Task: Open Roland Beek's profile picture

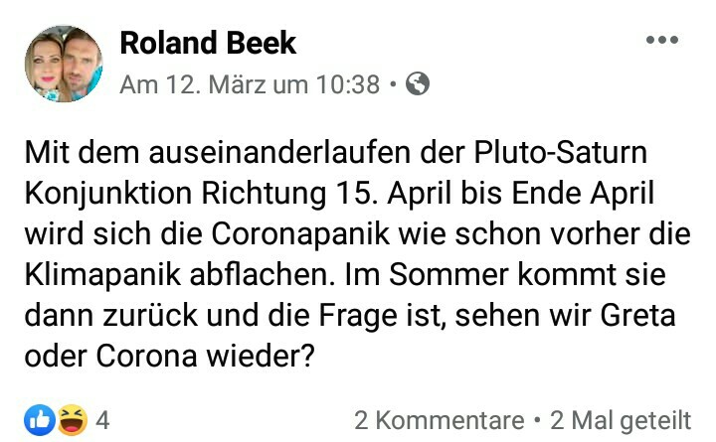Action: coord(64,64)
